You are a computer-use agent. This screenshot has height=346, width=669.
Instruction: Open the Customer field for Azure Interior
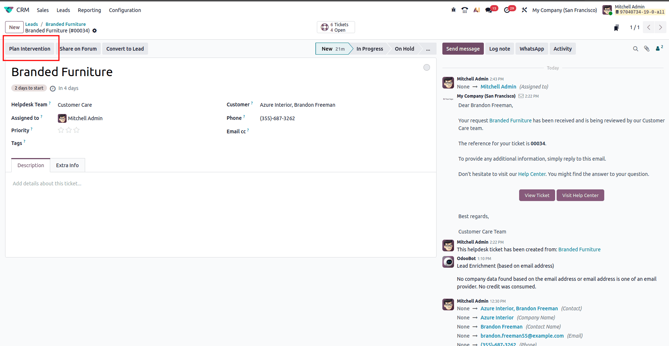297,105
